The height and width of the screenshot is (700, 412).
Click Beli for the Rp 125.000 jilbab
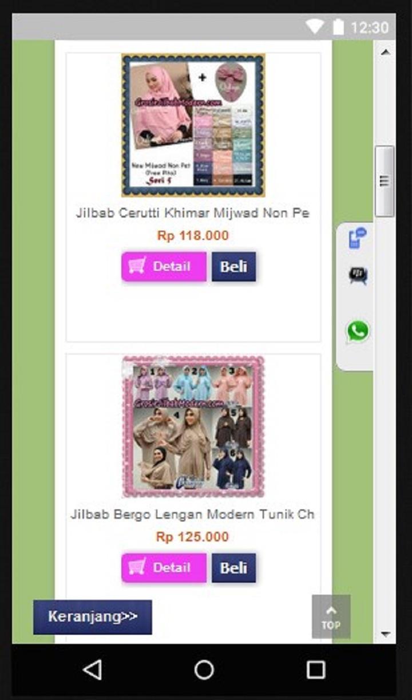[233, 568]
